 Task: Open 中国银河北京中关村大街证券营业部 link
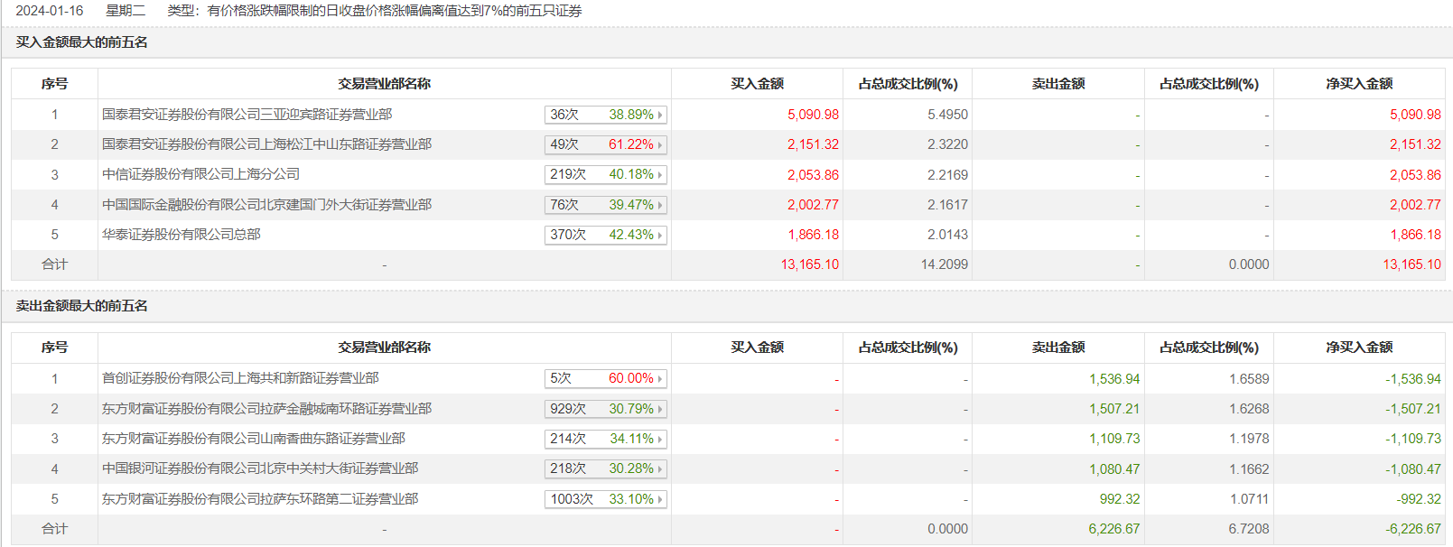tap(260, 468)
